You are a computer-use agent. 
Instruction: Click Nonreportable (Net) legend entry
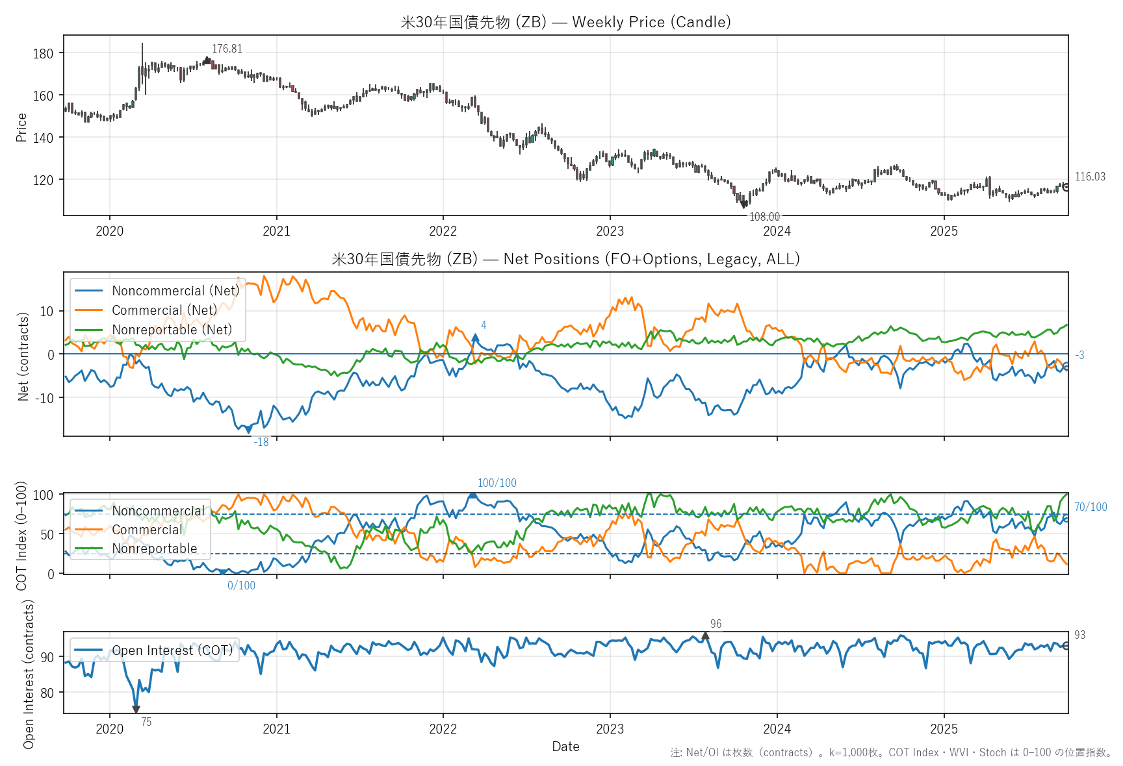[172, 330]
